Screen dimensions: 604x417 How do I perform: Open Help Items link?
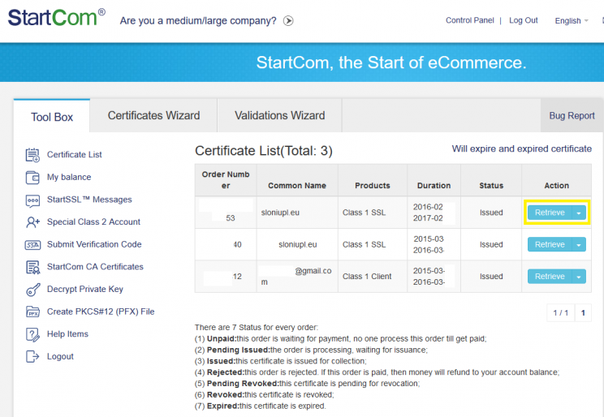click(x=67, y=333)
